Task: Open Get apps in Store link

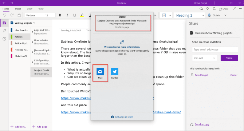Action: coord(122,117)
